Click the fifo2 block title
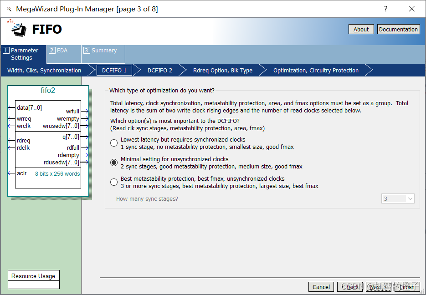Screen dimensions: 426x295 pos(48,90)
